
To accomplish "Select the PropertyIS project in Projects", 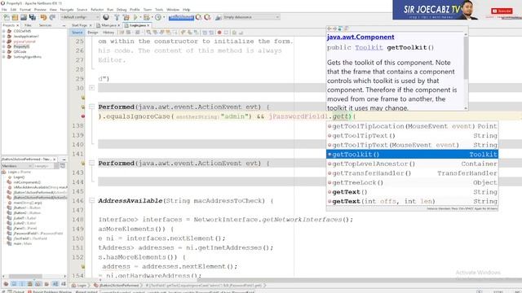I will [21, 46].
